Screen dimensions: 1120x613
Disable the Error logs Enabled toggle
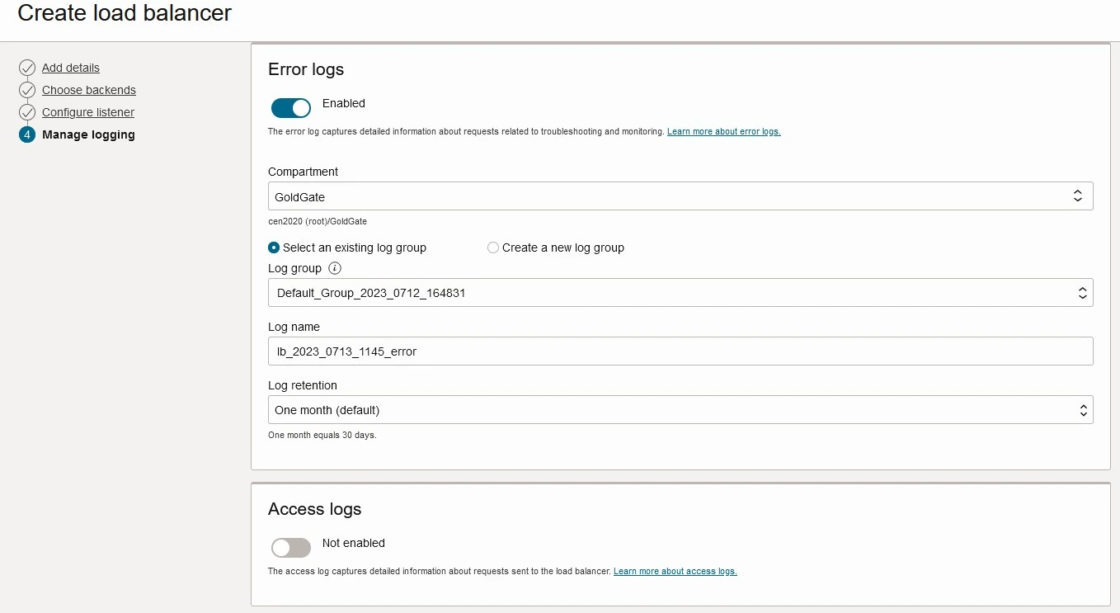[x=290, y=107]
